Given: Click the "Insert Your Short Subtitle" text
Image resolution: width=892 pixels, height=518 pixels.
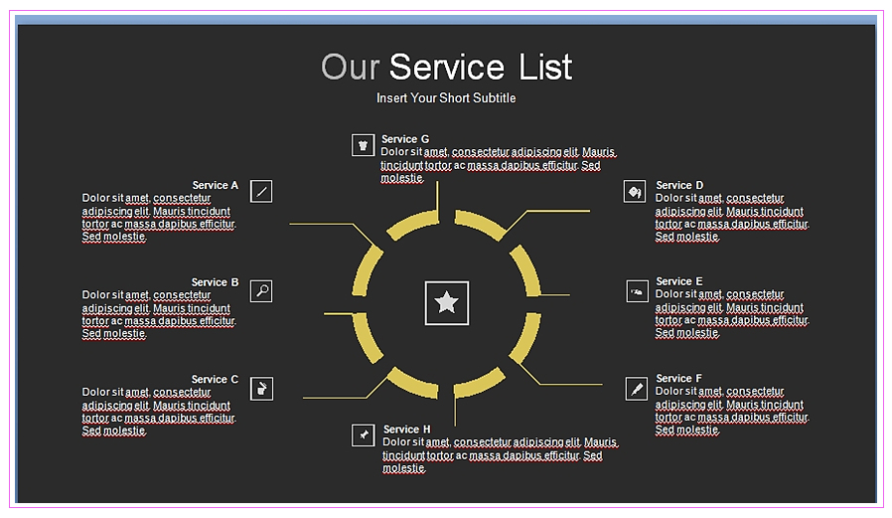Looking at the screenshot, I should point(446,97).
